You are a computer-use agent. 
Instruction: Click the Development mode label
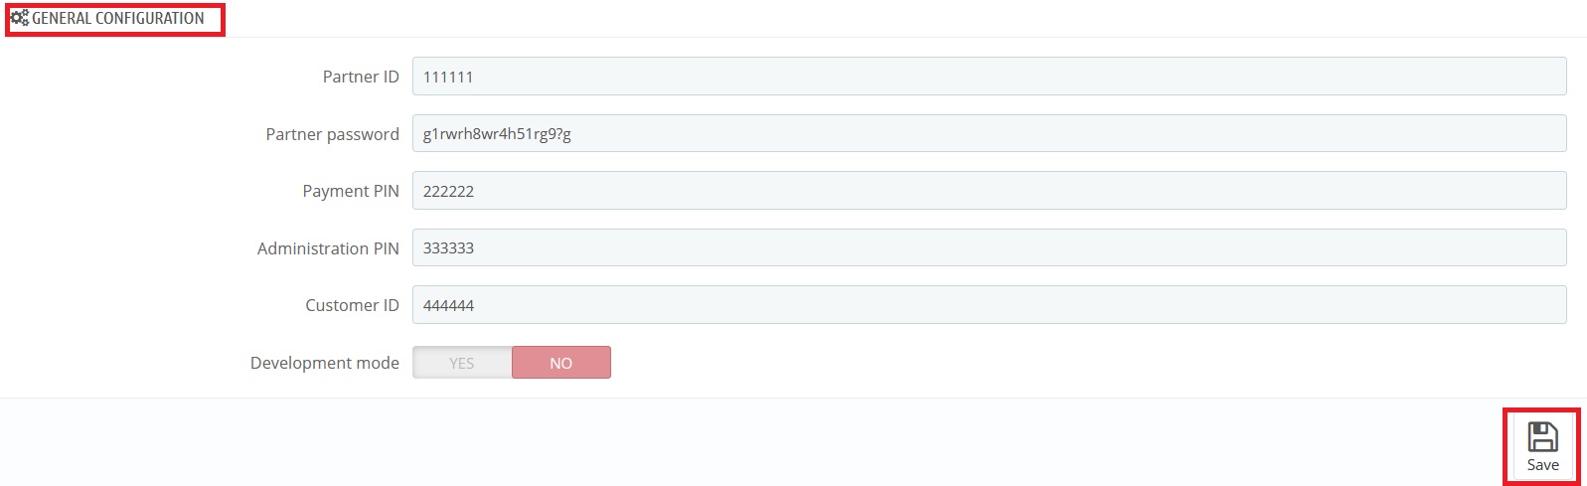click(x=325, y=363)
